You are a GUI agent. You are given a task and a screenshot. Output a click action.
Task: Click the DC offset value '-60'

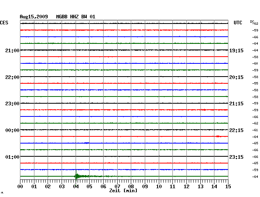click(x=255, y=63)
